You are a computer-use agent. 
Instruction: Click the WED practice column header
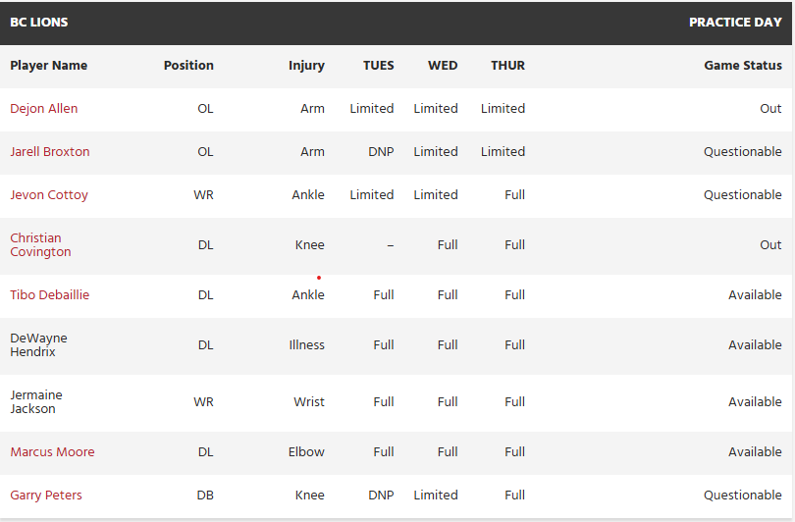[x=443, y=66]
